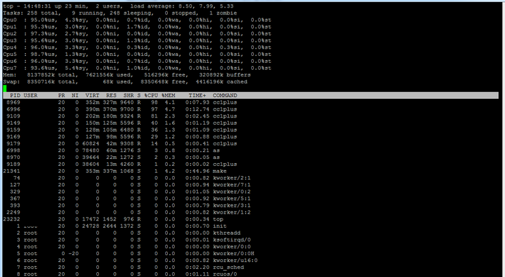Screen dimensions: 505x277
Task: Click PID 23232 of the top process
Action: tap(12, 219)
